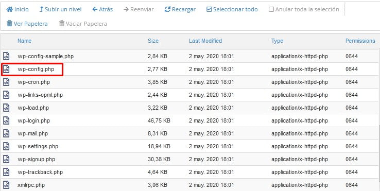Select wp-login.php file icon
The width and height of the screenshot is (380, 191).
6,120
